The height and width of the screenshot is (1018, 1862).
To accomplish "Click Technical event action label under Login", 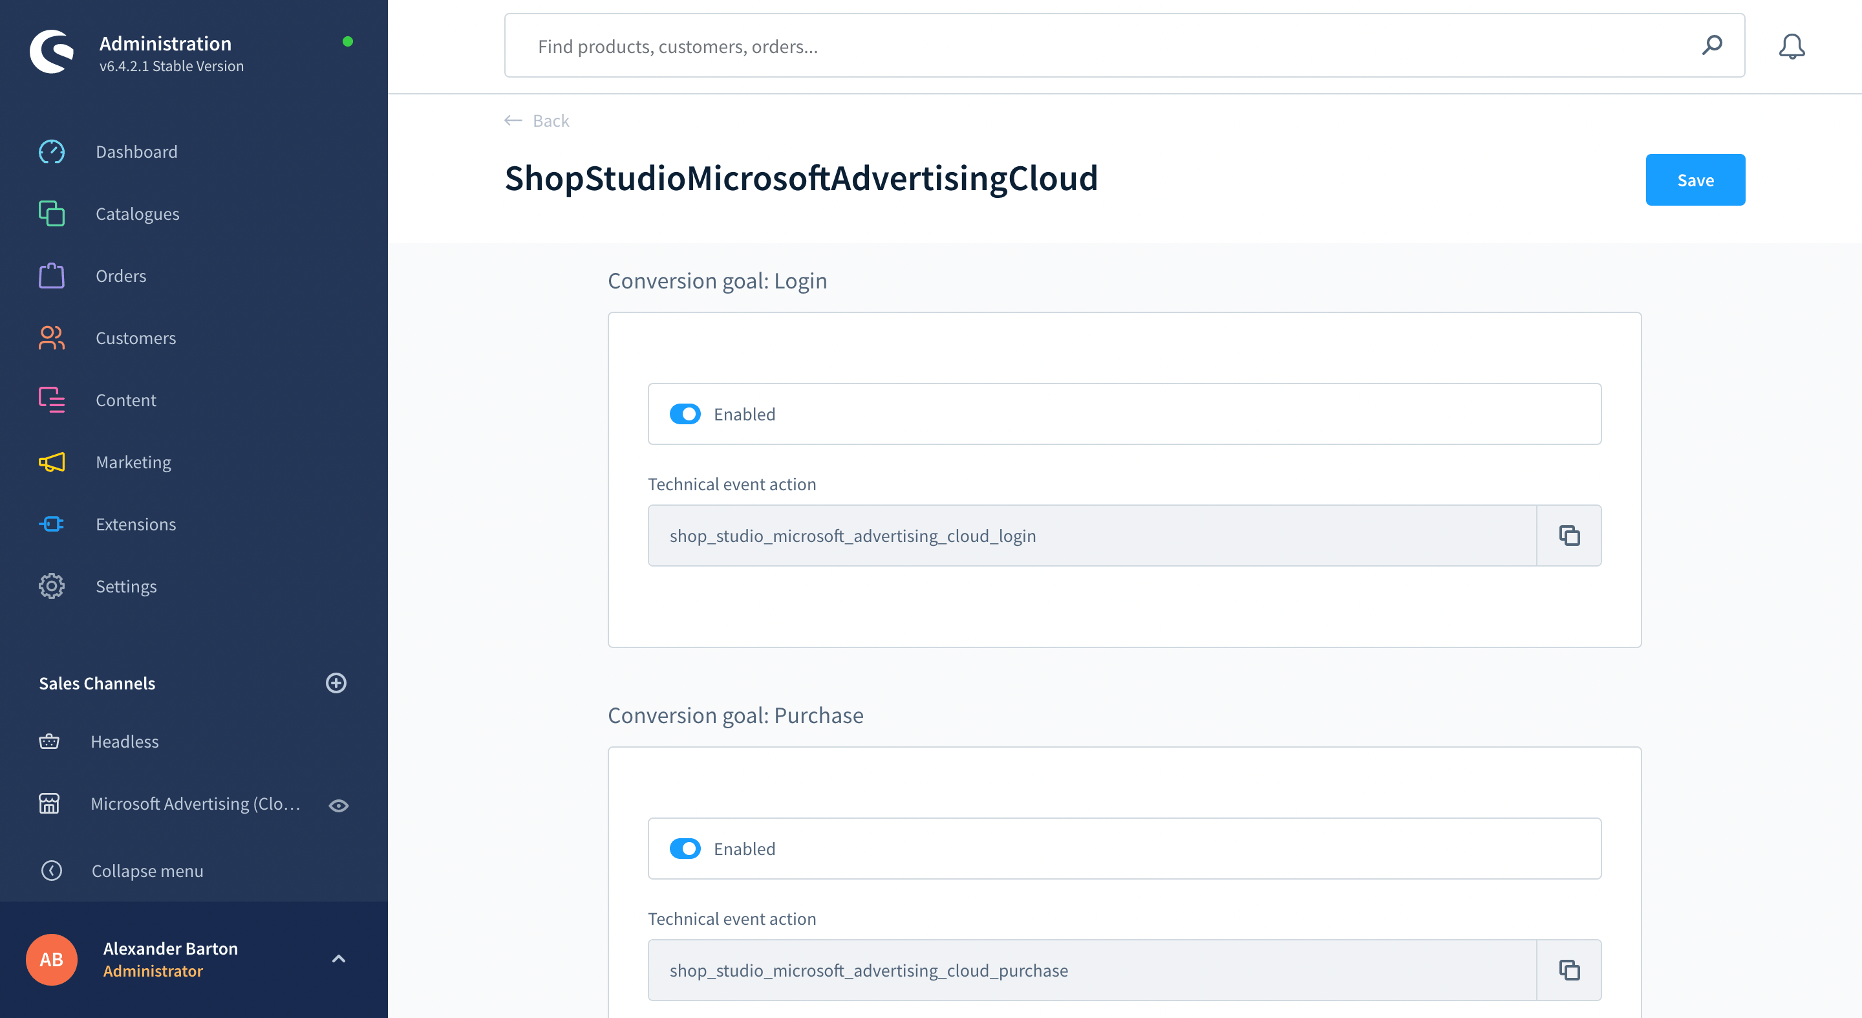I will (x=731, y=484).
